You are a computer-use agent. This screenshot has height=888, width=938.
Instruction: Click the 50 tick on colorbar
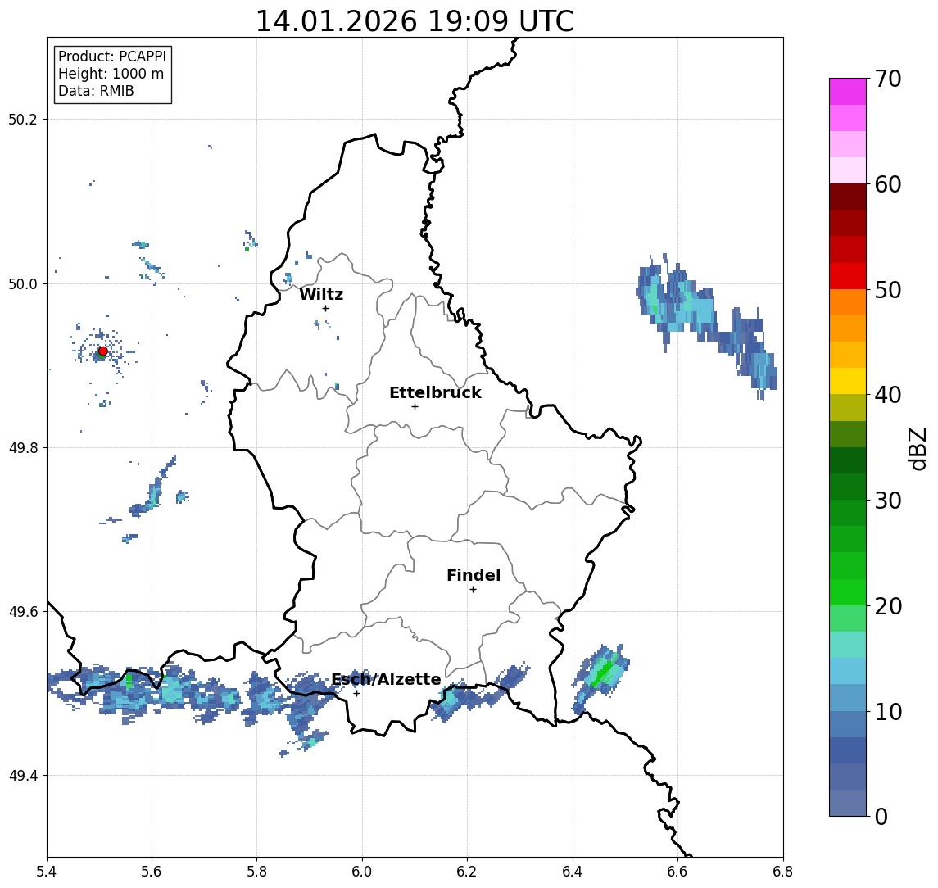tap(888, 290)
